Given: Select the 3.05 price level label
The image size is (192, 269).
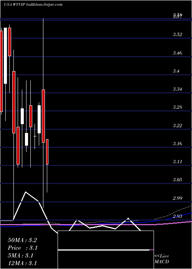Looking at the screenshot, I should pyautogui.click(x=177, y=180).
